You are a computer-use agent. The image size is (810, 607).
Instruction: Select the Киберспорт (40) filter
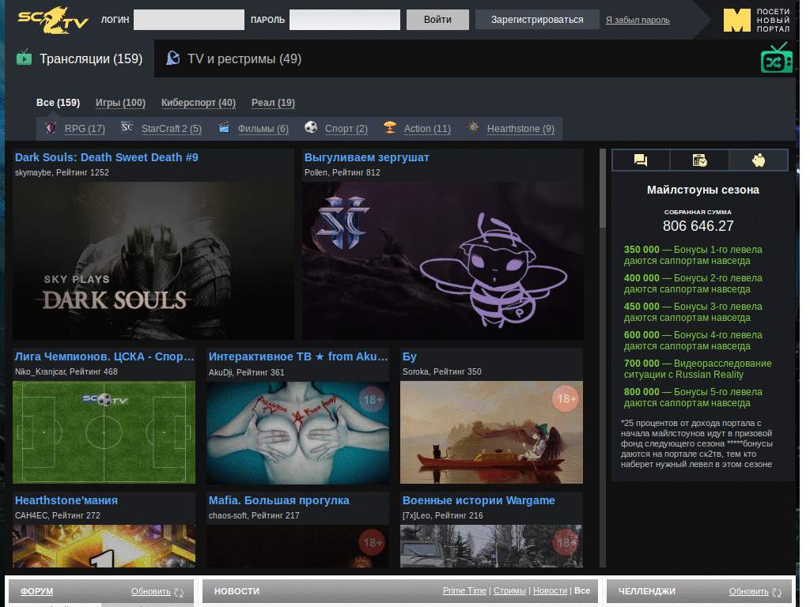click(199, 103)
